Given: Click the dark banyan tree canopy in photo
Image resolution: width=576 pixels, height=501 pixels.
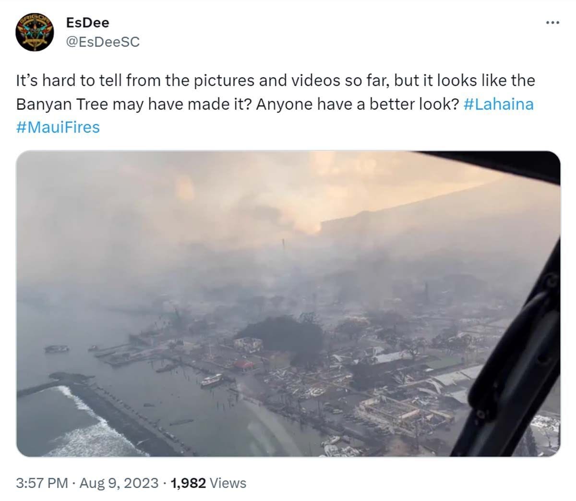Looking at the screenshot, I should point(281,334).
